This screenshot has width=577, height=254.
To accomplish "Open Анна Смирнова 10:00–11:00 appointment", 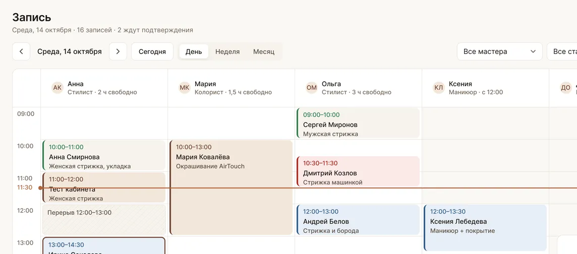I will (104, 156).
